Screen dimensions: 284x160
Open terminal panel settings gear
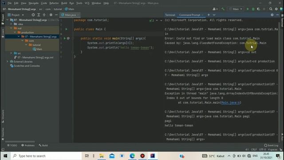coord(272,15)
